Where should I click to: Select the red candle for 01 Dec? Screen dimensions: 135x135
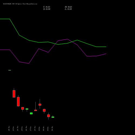(x=40, y=104)
